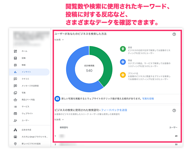Click the 写真を投稿 link
This screenshot has width=191, height=155.
pos(148,99)
